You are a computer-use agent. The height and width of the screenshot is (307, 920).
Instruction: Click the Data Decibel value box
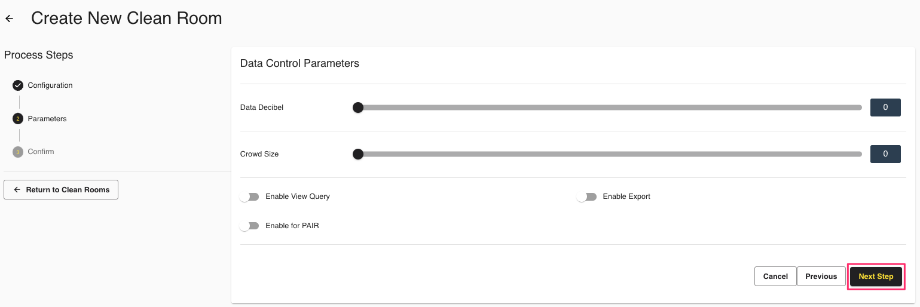pos(885,108)
